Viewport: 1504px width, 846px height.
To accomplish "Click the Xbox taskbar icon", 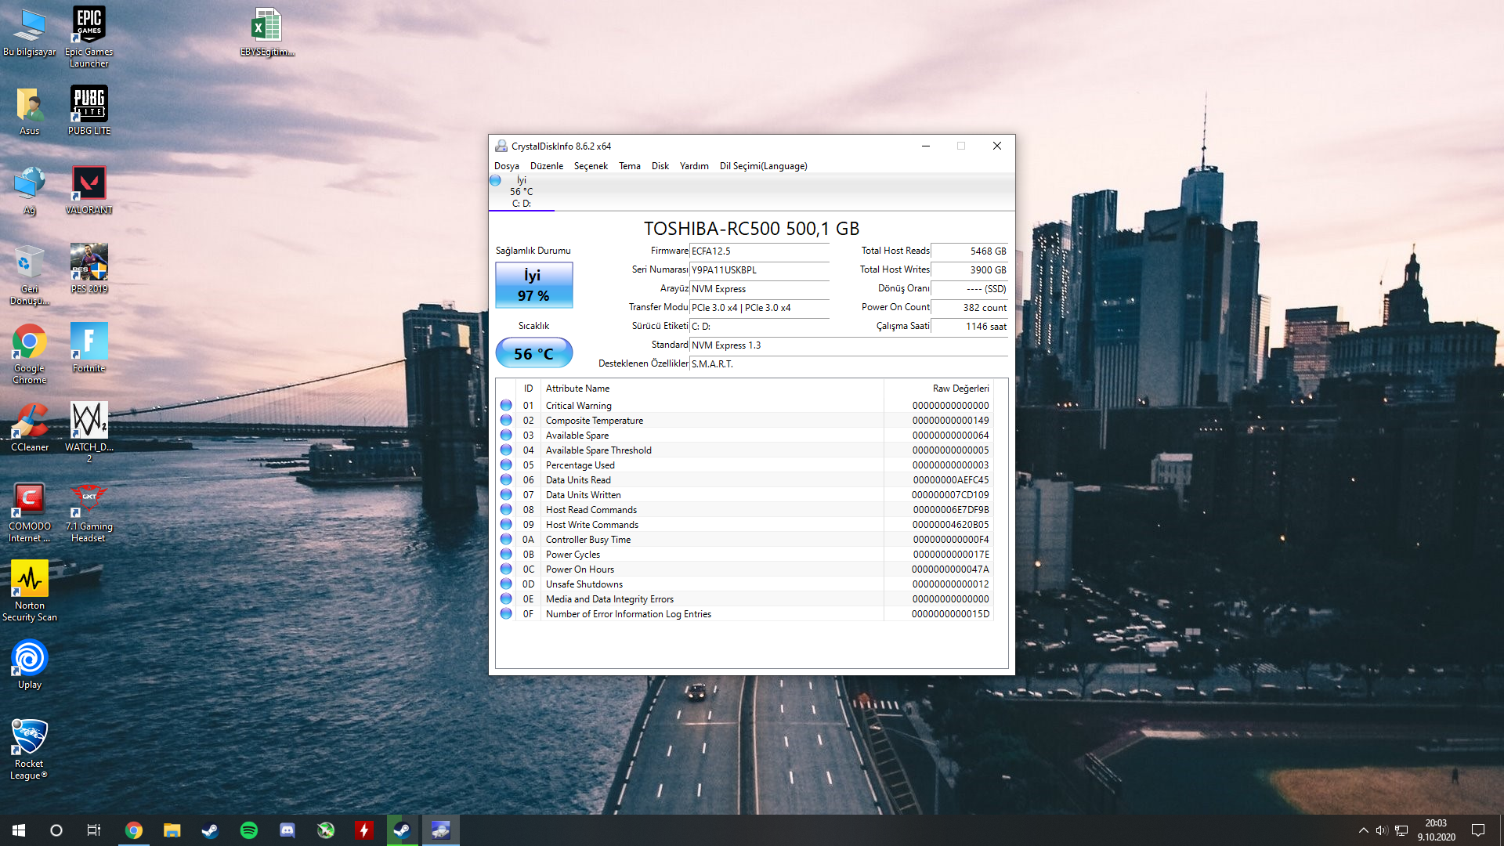I will coord(326,830).
